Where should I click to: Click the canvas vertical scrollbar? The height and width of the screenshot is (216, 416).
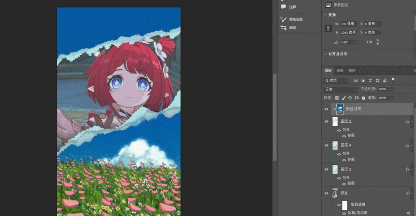(275, 117)
